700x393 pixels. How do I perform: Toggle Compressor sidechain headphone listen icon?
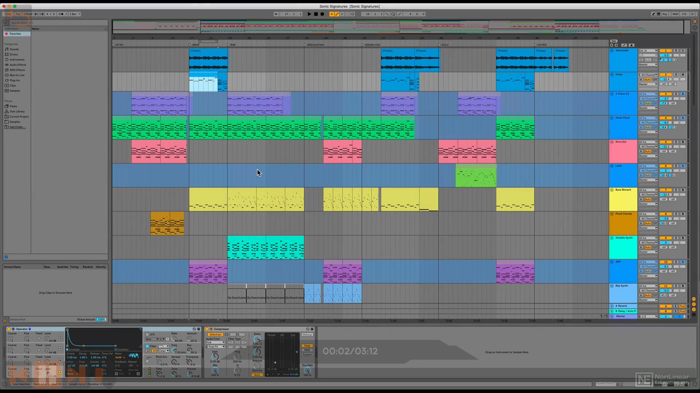[x=226, y=334]
